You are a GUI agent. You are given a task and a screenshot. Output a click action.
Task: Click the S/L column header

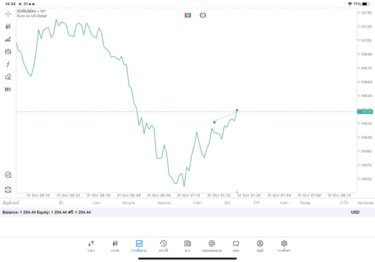point(227,203)
